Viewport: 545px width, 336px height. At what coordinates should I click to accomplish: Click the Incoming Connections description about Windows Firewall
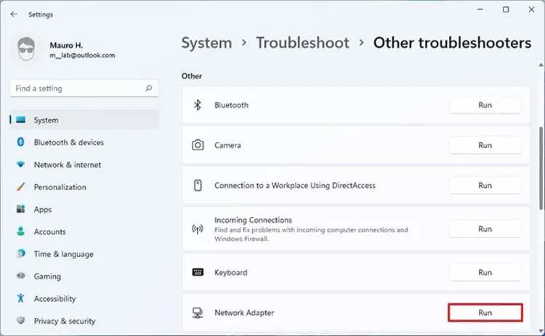pos(311,234)
